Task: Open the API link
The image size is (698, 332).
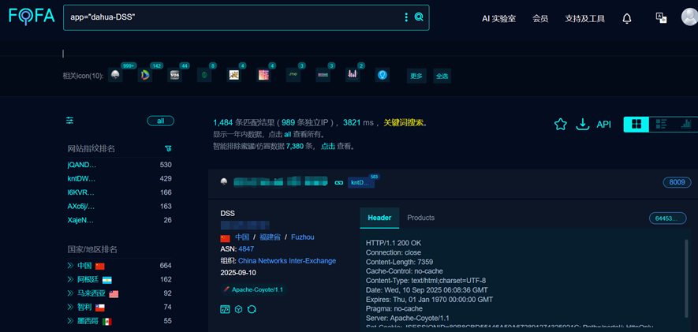Action: [603, 125]
